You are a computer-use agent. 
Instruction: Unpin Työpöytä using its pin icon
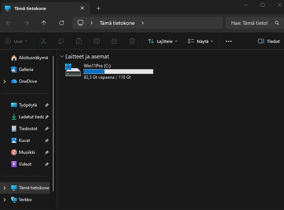point(47,105)
